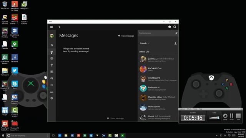Open Twitter desktop icon

pyautogui.click(x=15, y=72)
